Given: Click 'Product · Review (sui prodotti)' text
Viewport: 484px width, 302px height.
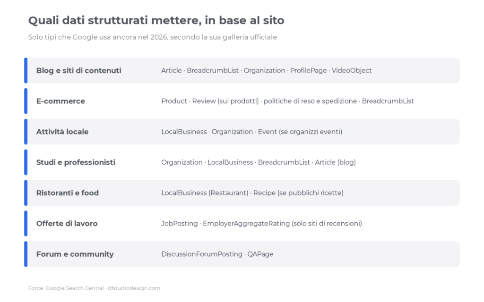Looking at the screenshot, I should coord(210,101).
